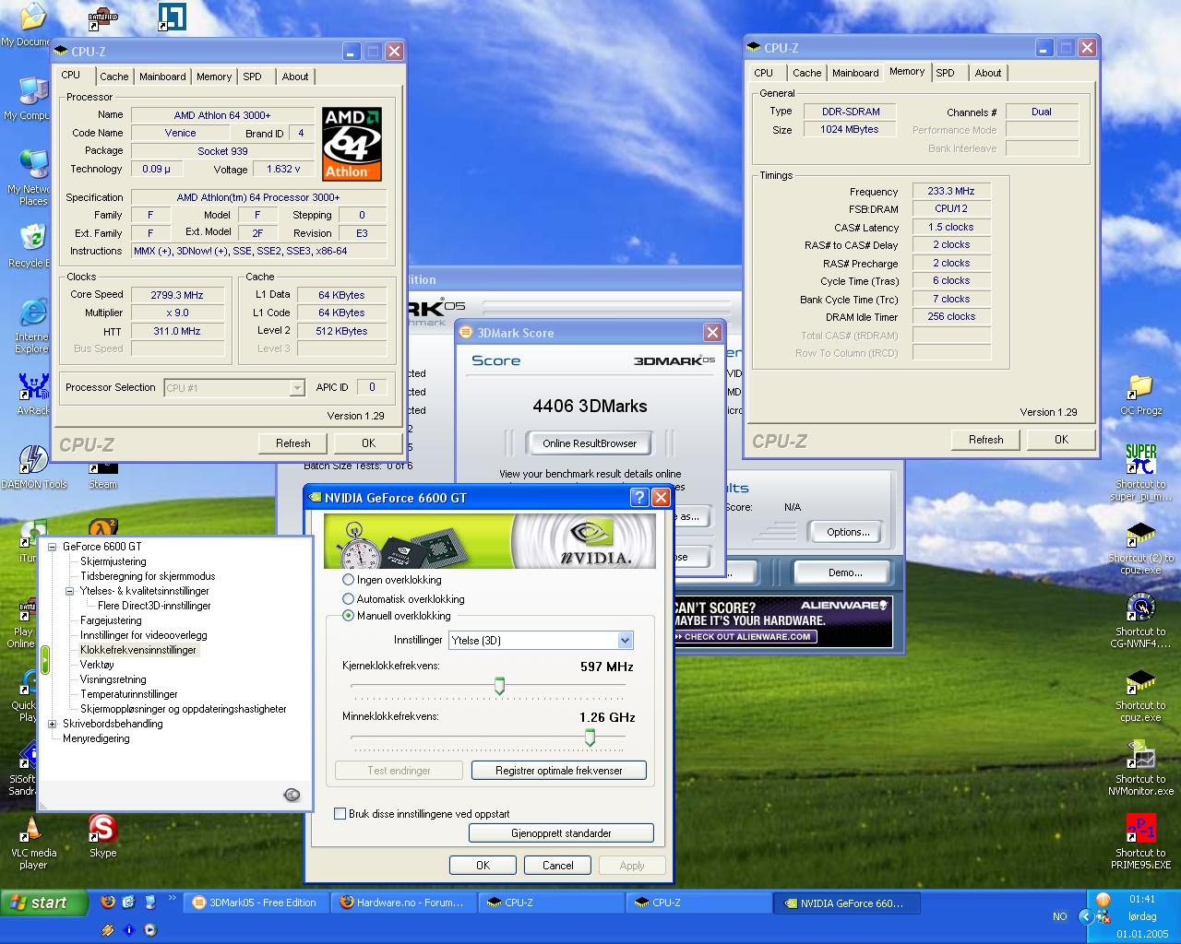This screenshot has height=944, width=1181.
Task: Collapse GeForce 6600 GT tree node
Action: pos(53,547)
